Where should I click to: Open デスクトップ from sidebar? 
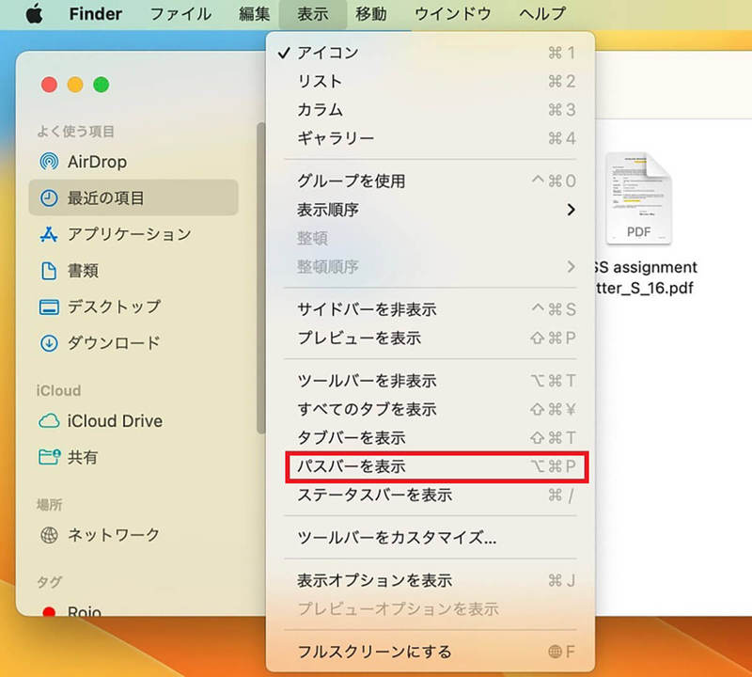pyautogui.click(x=133, y=307)
